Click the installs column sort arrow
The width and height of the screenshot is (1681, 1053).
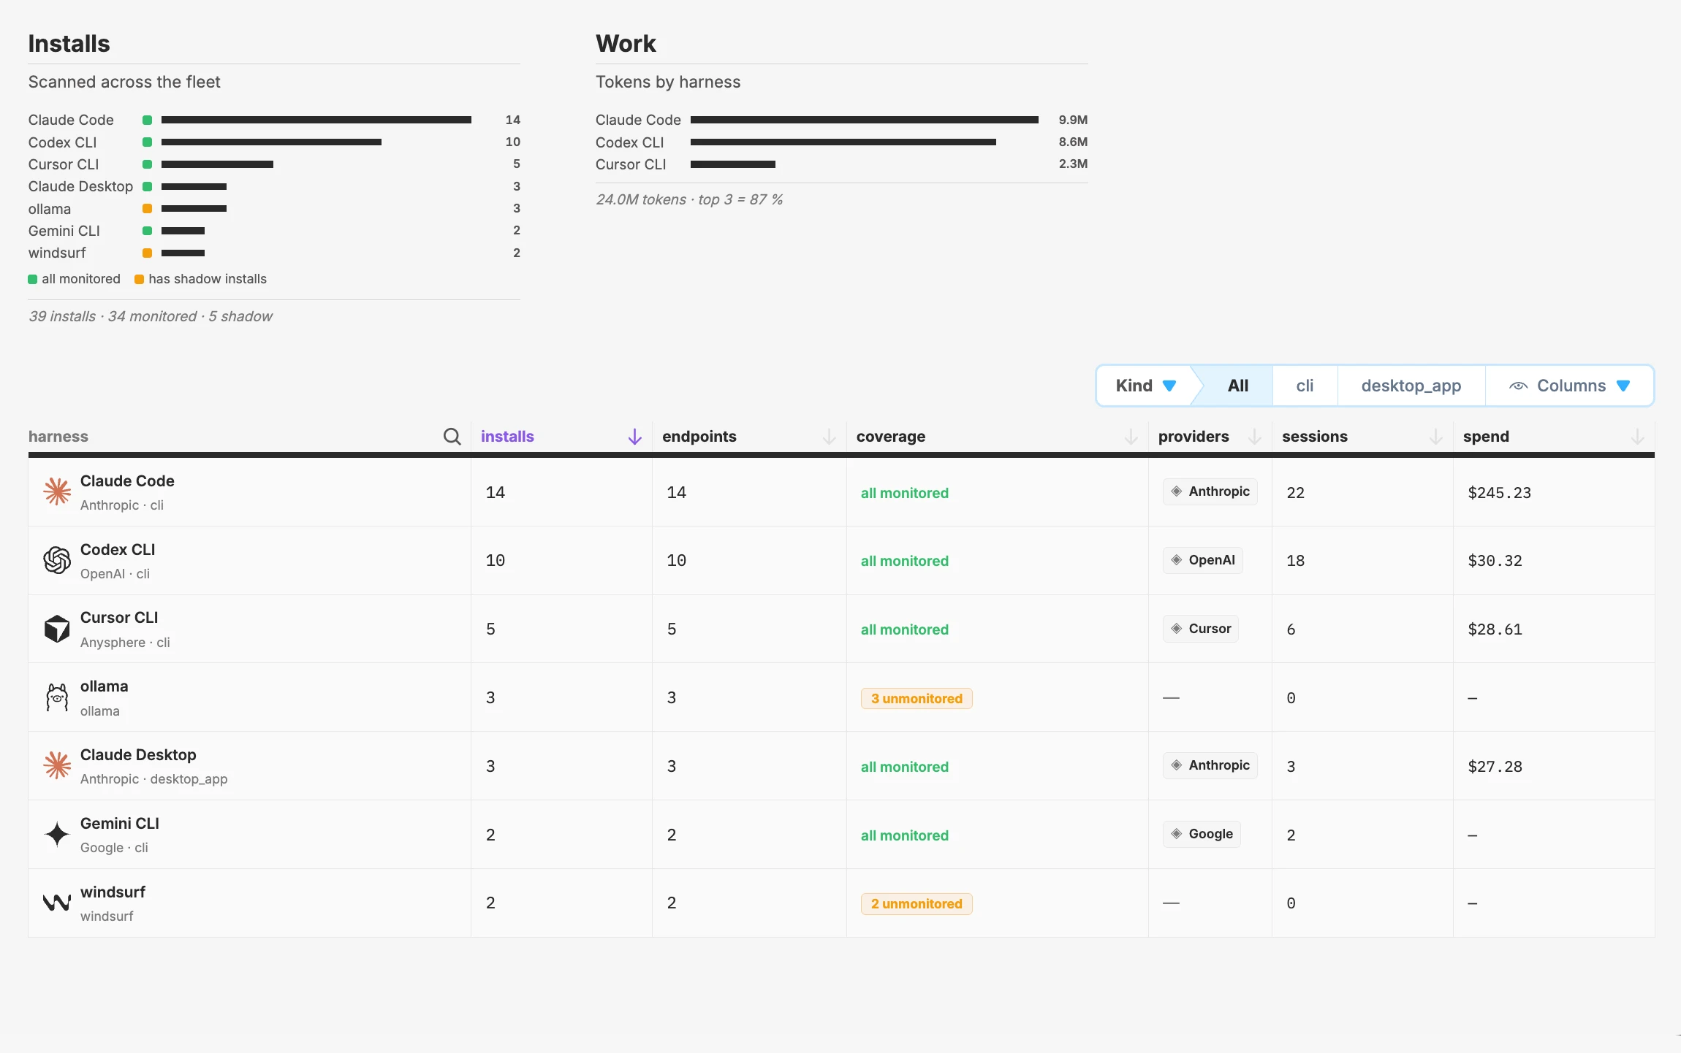pyautogui.click(x=634, y=437)
